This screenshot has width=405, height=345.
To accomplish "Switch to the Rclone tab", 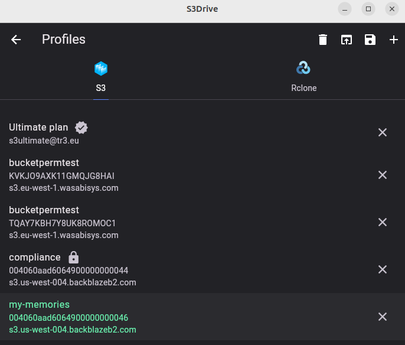I will 303,77.
